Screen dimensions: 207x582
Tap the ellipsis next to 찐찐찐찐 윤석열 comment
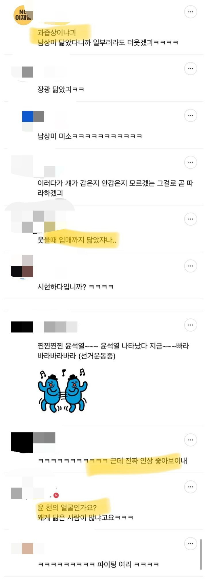pyautogui.click(x=190, y=325)
